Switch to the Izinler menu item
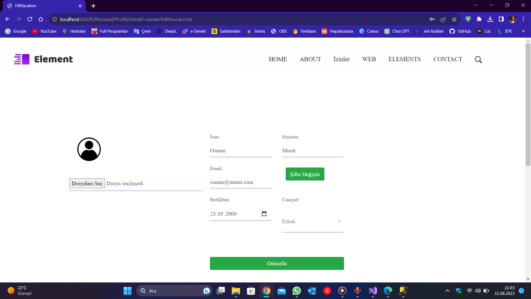Viewport: 531px width, 299px height. 342,59
